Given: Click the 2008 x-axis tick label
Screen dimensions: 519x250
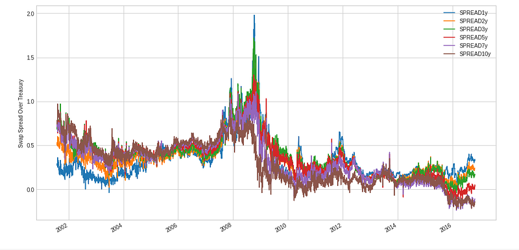Looking at the screenshot, I should tap(226, 228).
